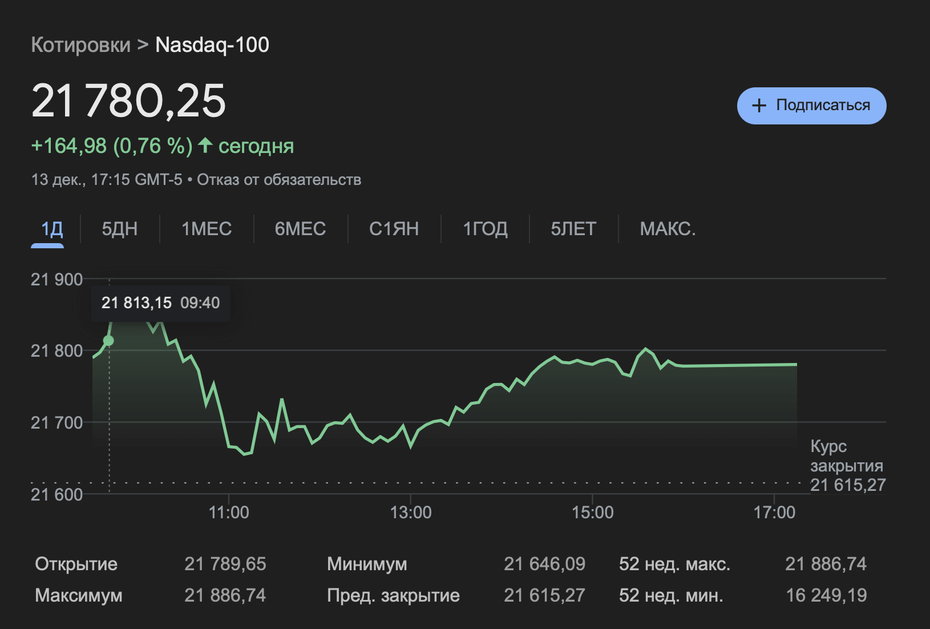Screen dimensions: 930x629
Task: Click the Nasdaq-100 breadcrumb title
Action: 212,45
